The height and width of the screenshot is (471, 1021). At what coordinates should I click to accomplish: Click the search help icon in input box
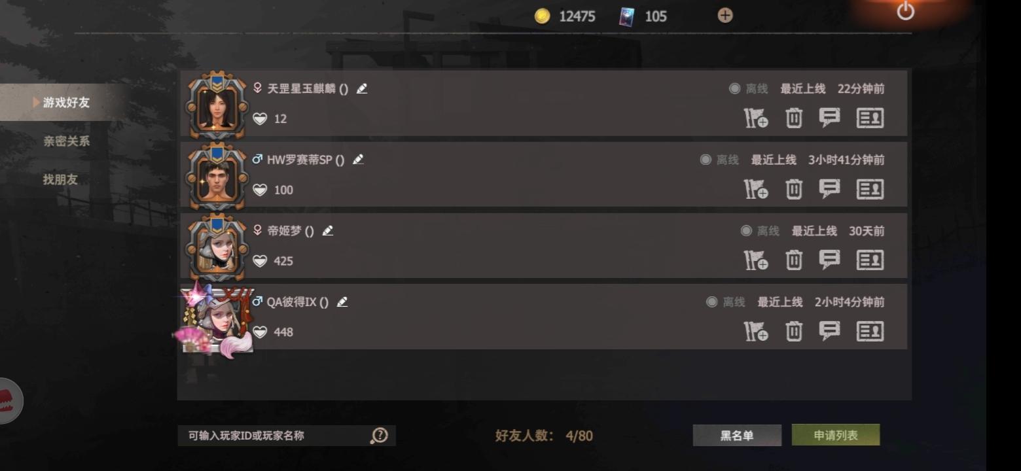click(x=379, y=436)
